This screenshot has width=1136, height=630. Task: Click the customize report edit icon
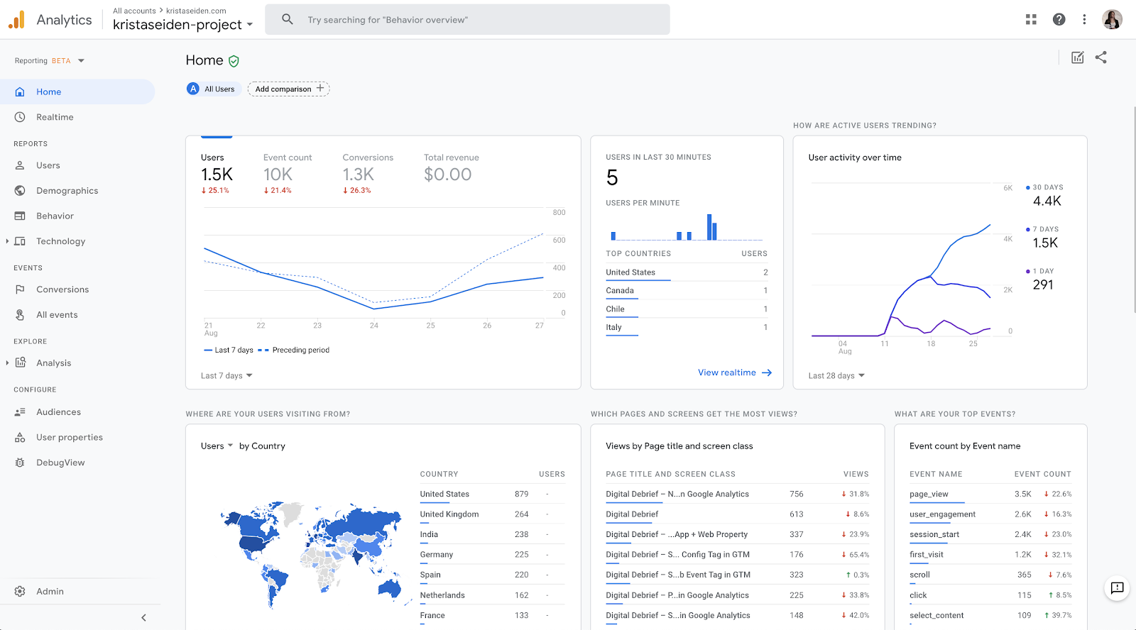[1077, 57]
